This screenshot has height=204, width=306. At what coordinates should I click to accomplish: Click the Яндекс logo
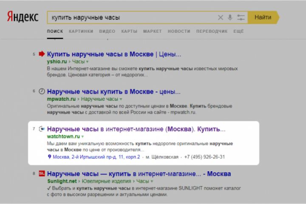coord(23,17)
